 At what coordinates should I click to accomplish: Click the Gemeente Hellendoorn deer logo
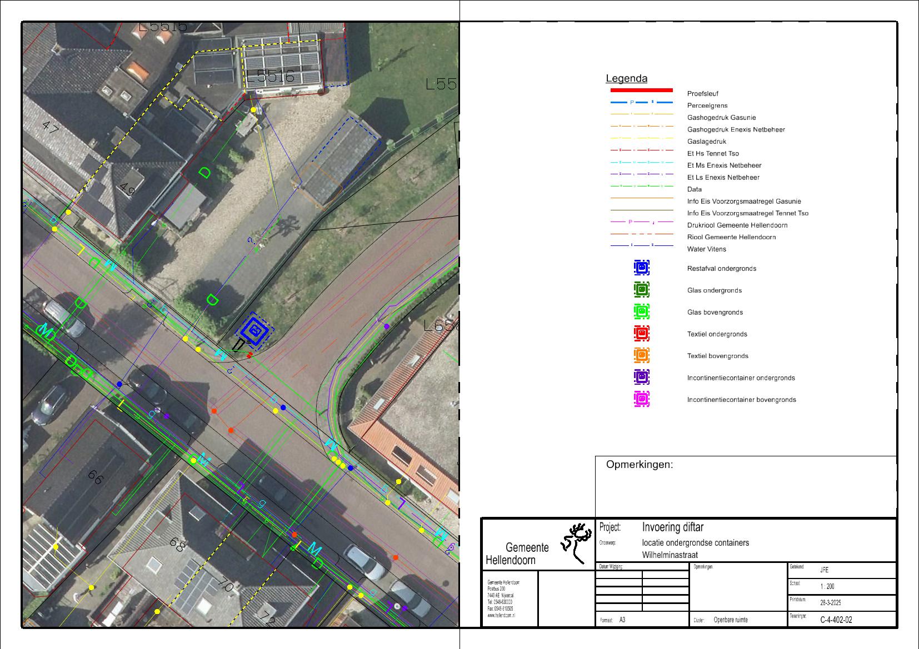(576, 543)
